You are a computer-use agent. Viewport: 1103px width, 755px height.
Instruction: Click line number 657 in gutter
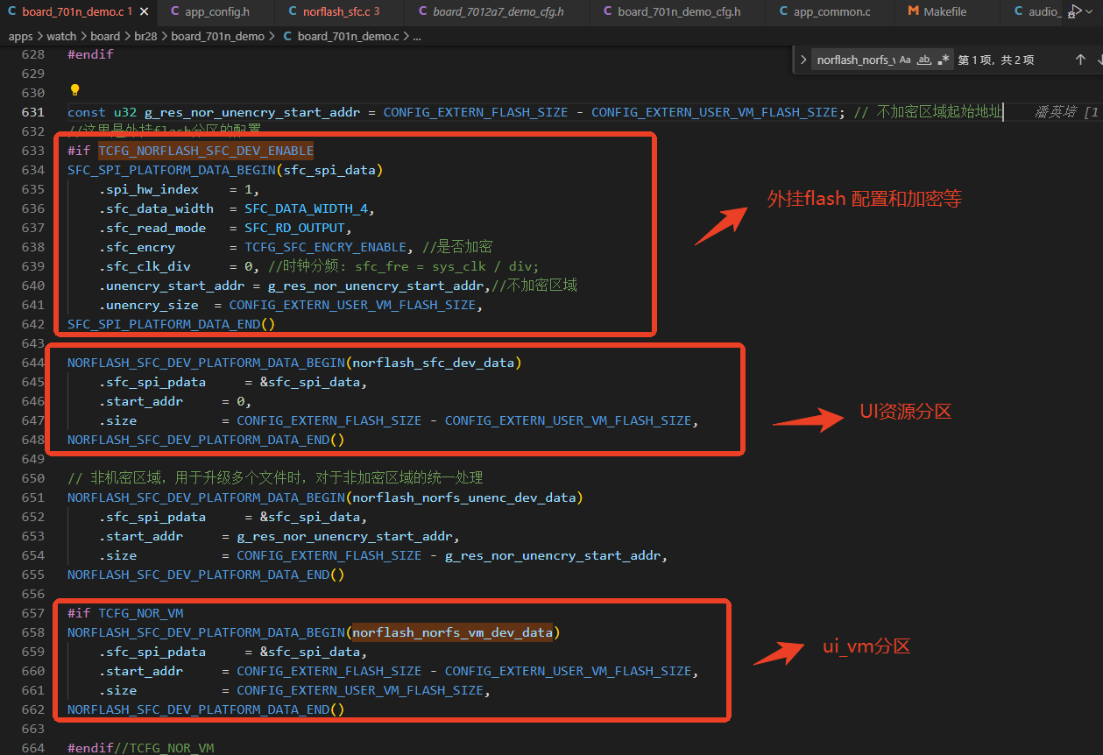(x=32, y=613)
